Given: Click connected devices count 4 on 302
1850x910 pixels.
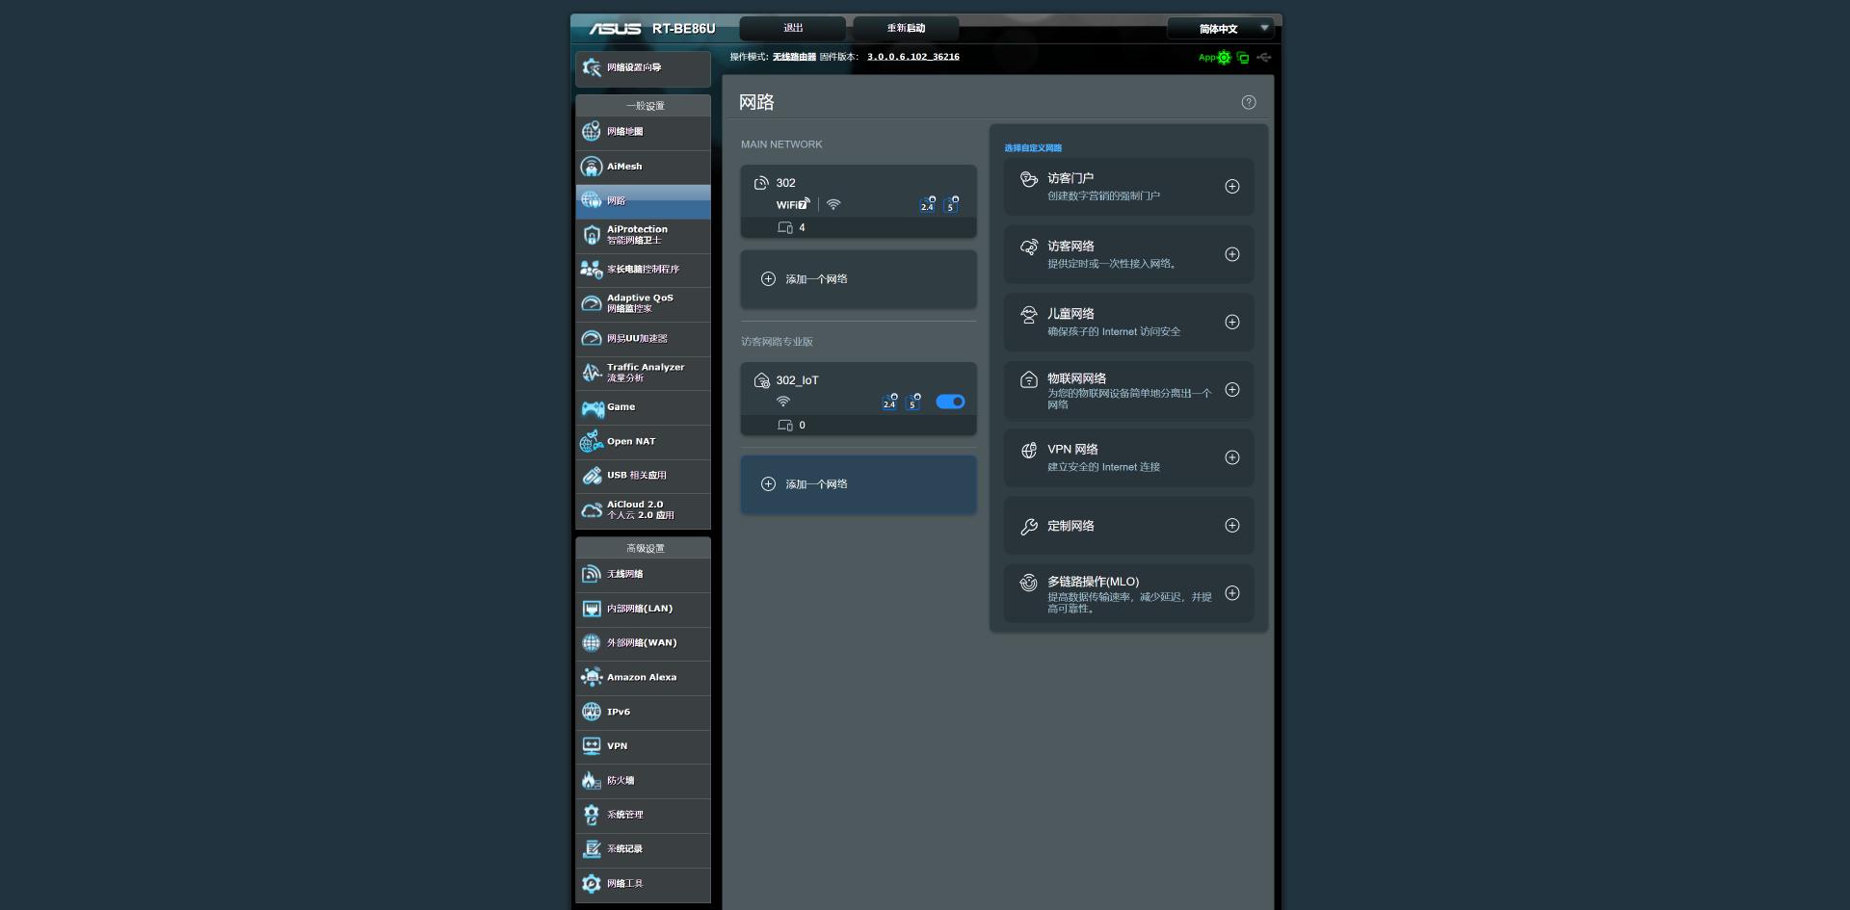Looking at the screenshot, I should (x=792, y=228).
